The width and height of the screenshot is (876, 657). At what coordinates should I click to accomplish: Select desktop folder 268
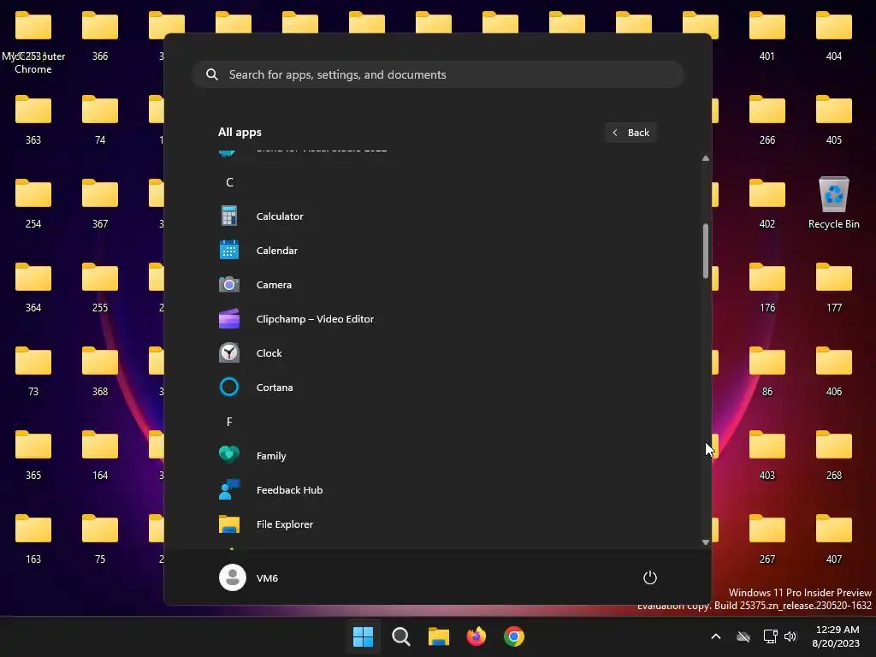coord(833,454)
